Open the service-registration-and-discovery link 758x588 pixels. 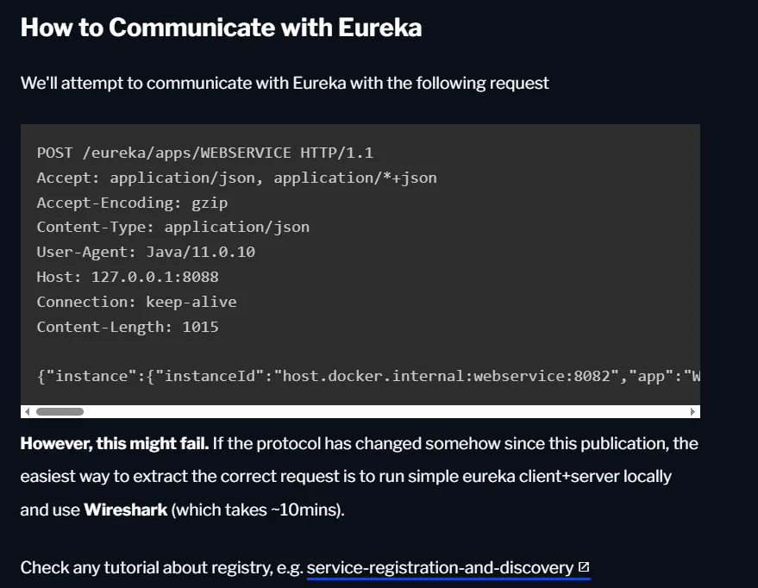(x=440, y=567)
